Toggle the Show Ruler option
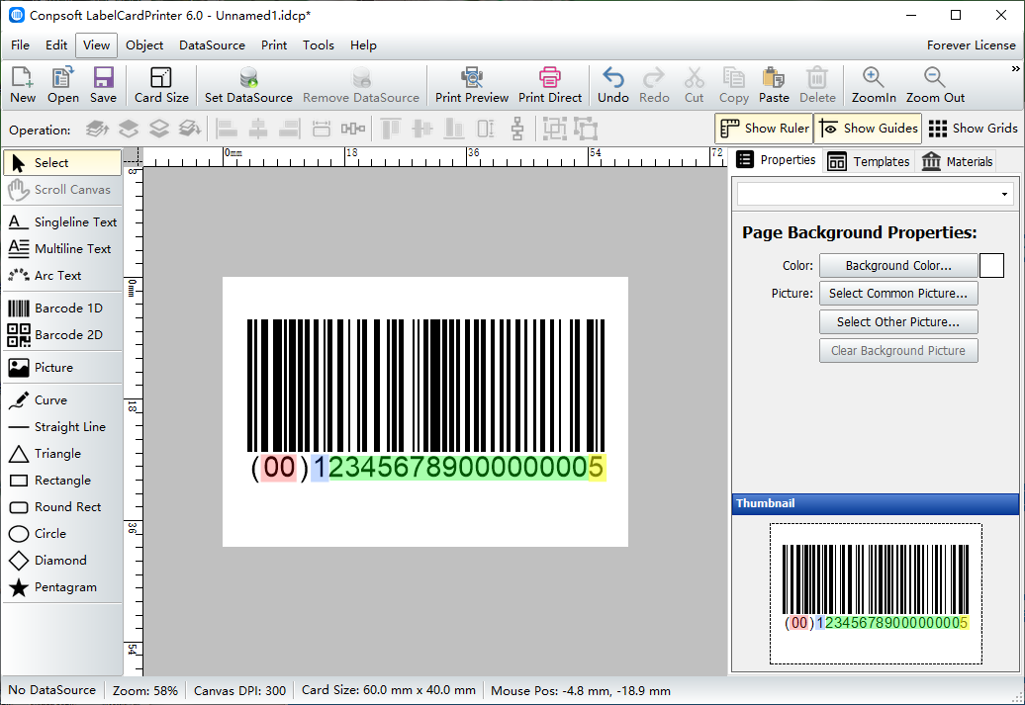This screenshot has width=1025, height=705. pos(764,129)
